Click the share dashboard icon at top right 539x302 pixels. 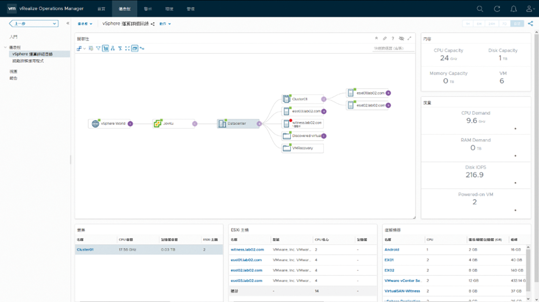pyautogui.click(x=530, y=24)
